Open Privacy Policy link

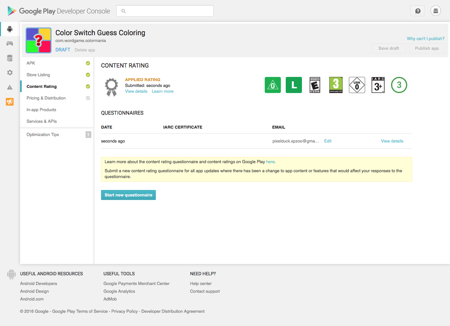tap(124, 311)
